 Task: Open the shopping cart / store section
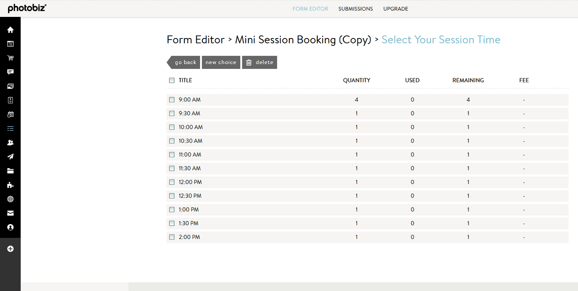coord(10,58)
